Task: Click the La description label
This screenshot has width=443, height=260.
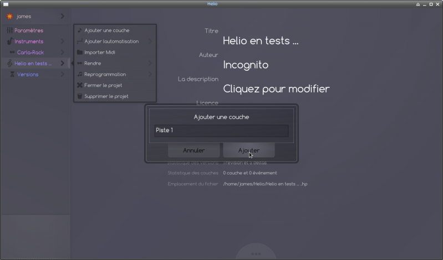Action: click(x=198, y=79)
